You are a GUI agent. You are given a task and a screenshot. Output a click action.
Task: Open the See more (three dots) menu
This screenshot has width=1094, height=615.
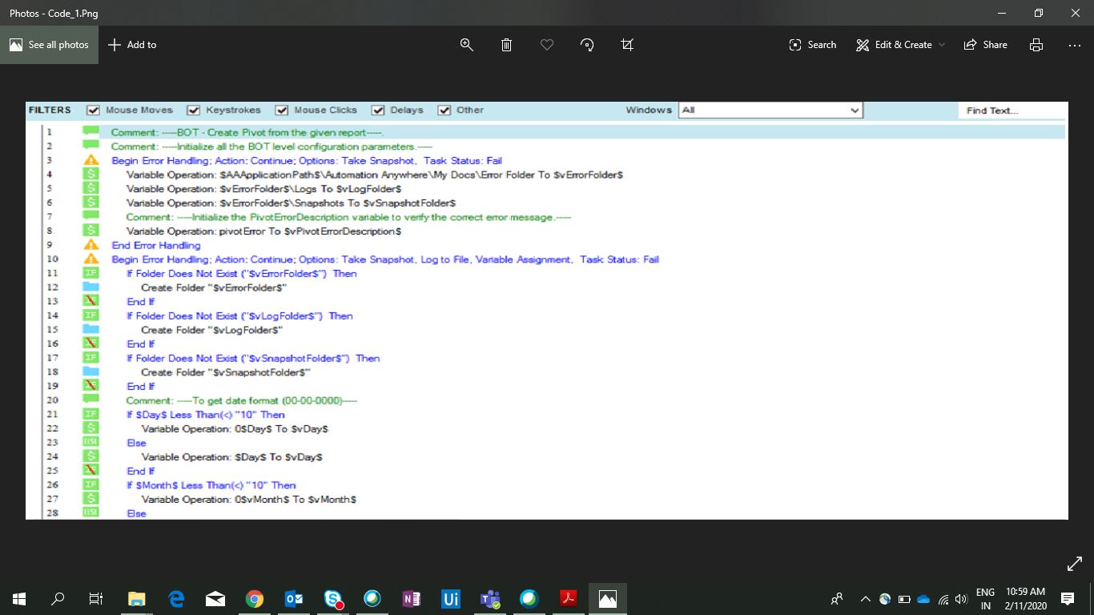coord(1075,45)
